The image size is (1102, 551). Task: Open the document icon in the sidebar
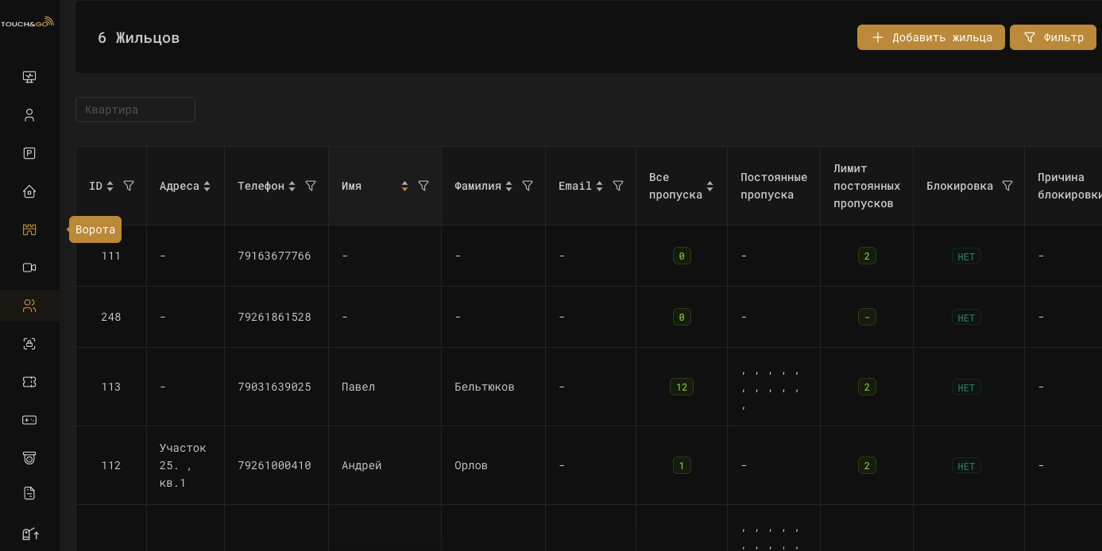point(29,493)
